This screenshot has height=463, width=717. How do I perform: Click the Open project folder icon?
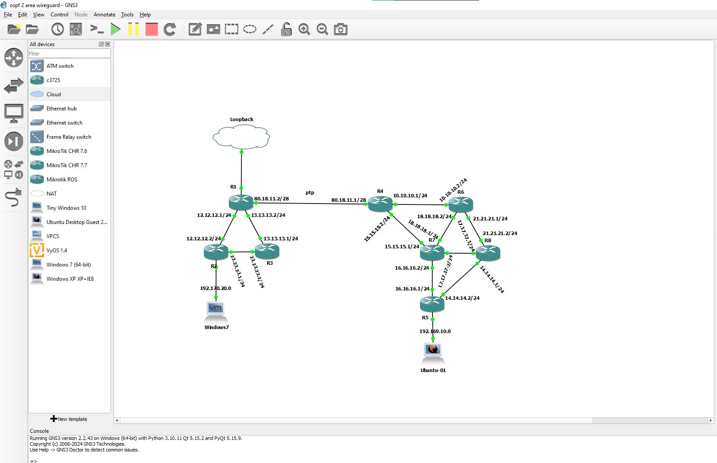tap(32, 29)
